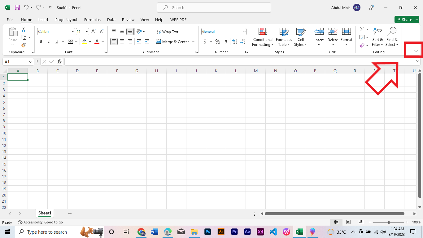Decrease font size with smaller A icon
The width and height of the screenshot is (423, 238).
[x=102, y=32]
